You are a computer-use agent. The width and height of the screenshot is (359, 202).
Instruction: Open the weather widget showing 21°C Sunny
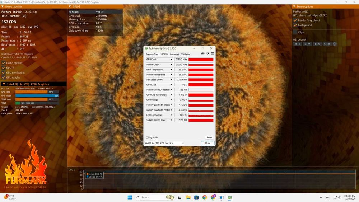(10, 197)
